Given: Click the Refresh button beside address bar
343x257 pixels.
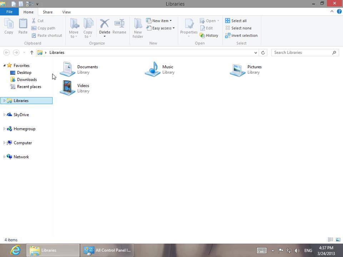Looking at the screenshot, I should pos(263,53).
